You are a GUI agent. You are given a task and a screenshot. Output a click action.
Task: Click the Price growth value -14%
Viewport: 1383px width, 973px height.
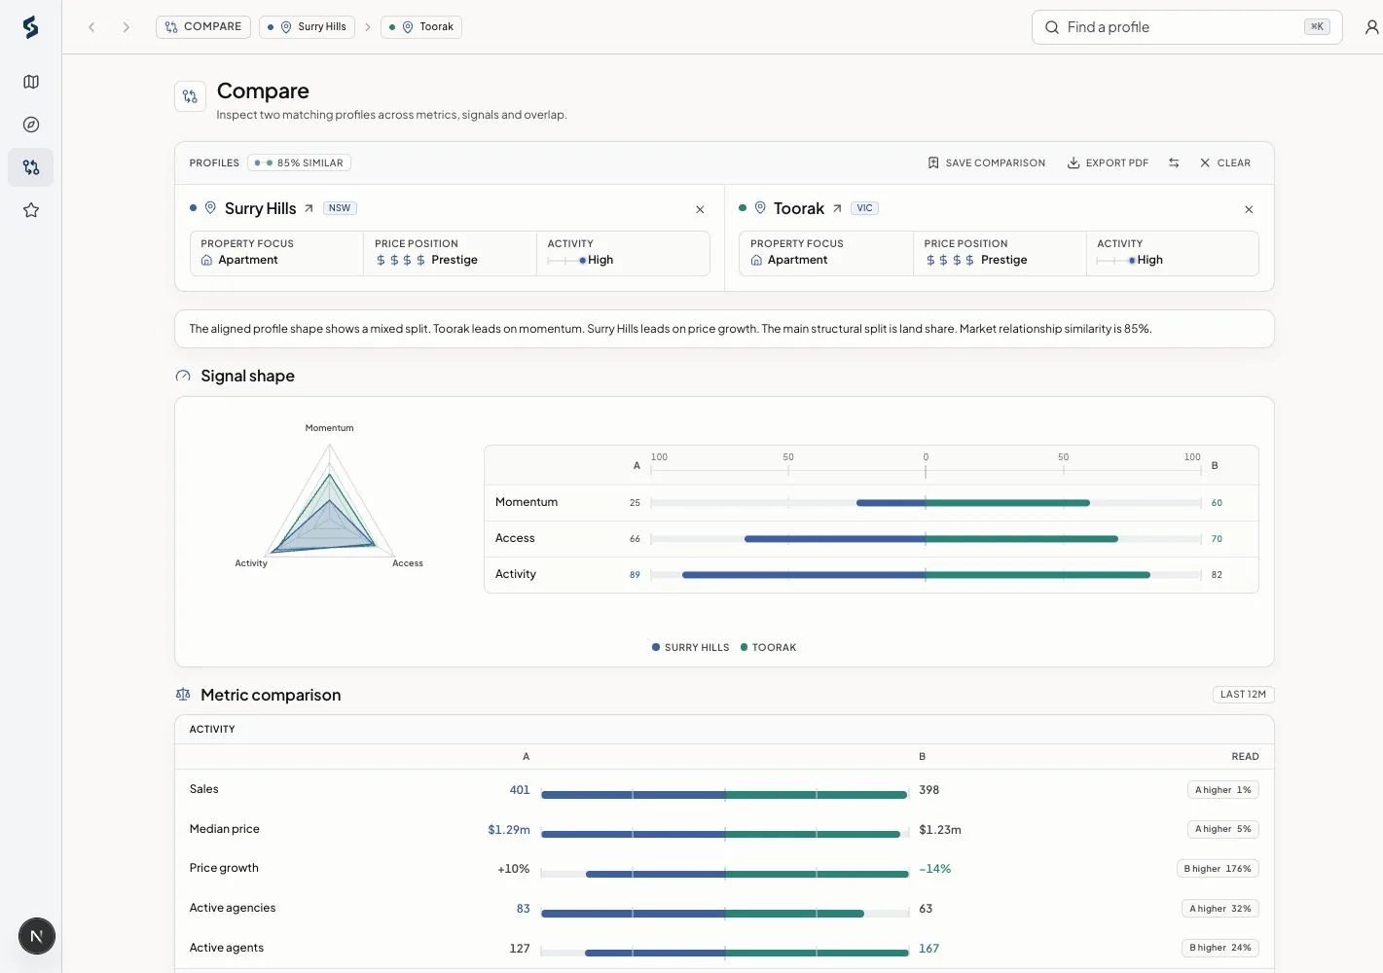click(935, 869)
